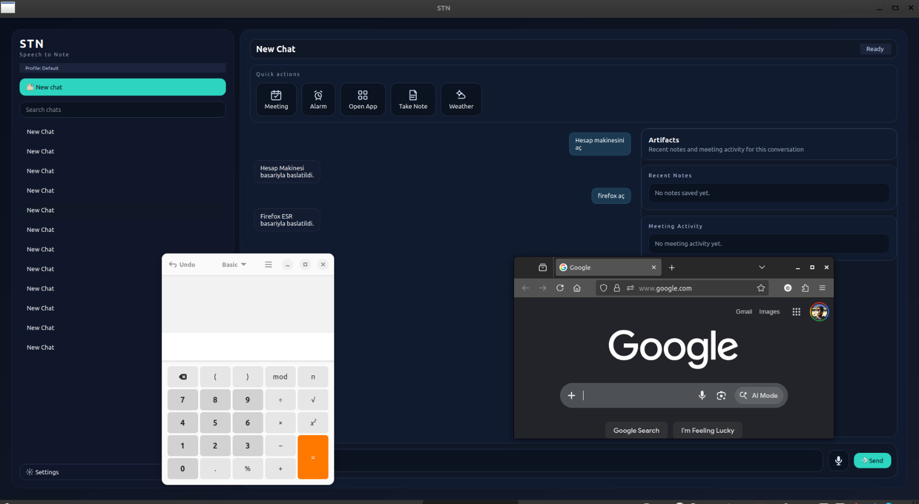This screenshot has width=919, height=504.
Task: Open the Firefox extensions puzzle icon
Action: click(805, 288)
